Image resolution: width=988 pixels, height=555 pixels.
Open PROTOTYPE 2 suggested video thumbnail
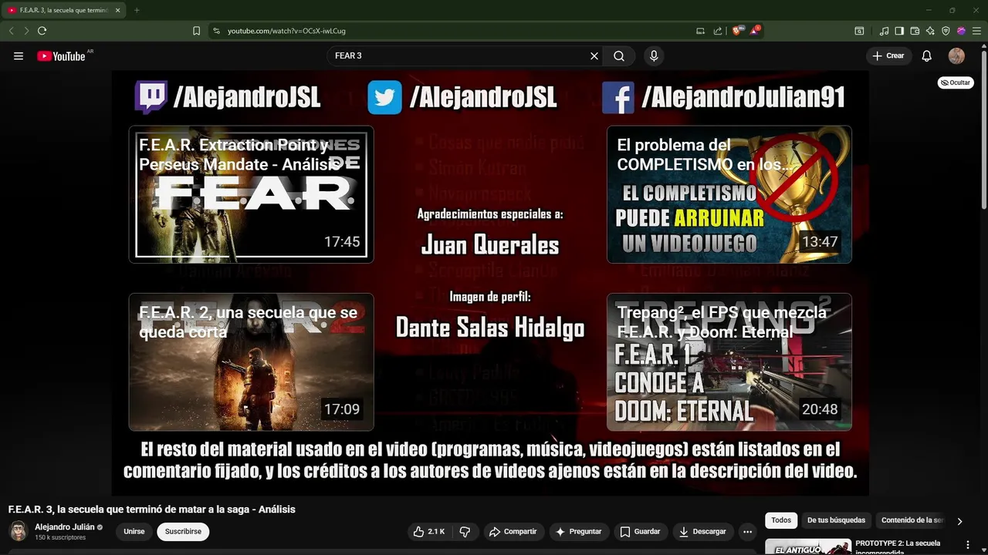click(x=808, y=547)
